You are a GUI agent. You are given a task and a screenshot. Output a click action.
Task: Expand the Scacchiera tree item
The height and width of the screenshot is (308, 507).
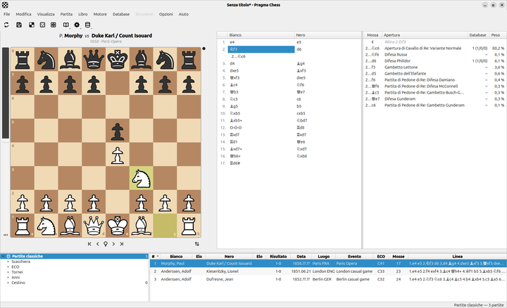point(8,262)
